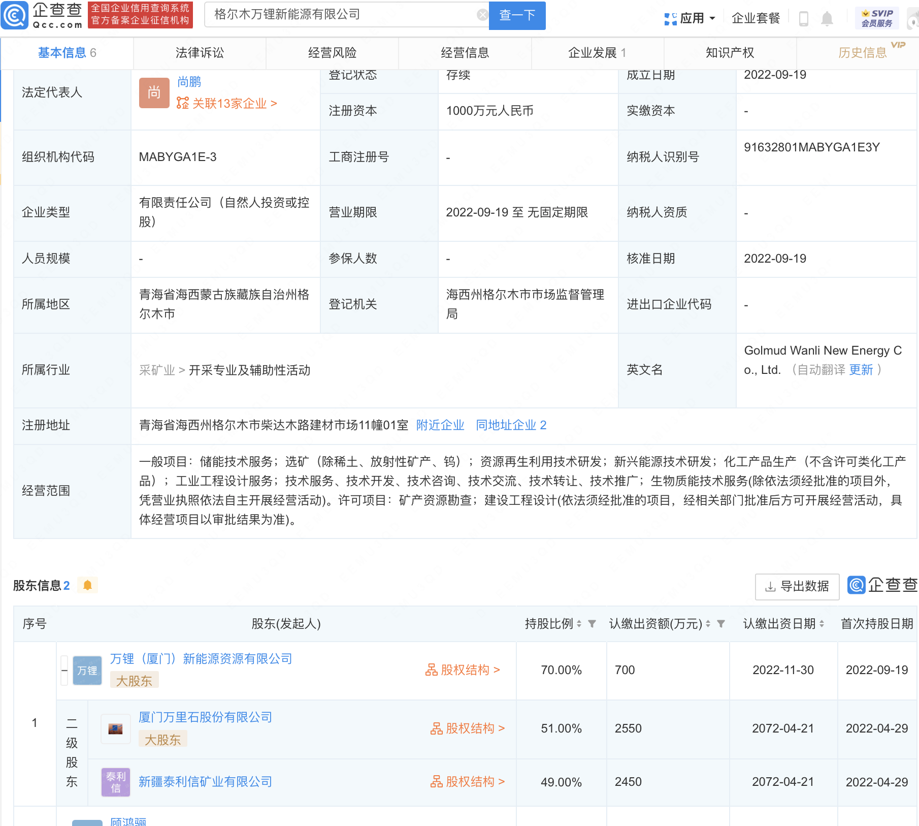Open SVIP member services badge
Image resolution: width=919 pixels, height=826 pixels.
click(x=877, y=18)
